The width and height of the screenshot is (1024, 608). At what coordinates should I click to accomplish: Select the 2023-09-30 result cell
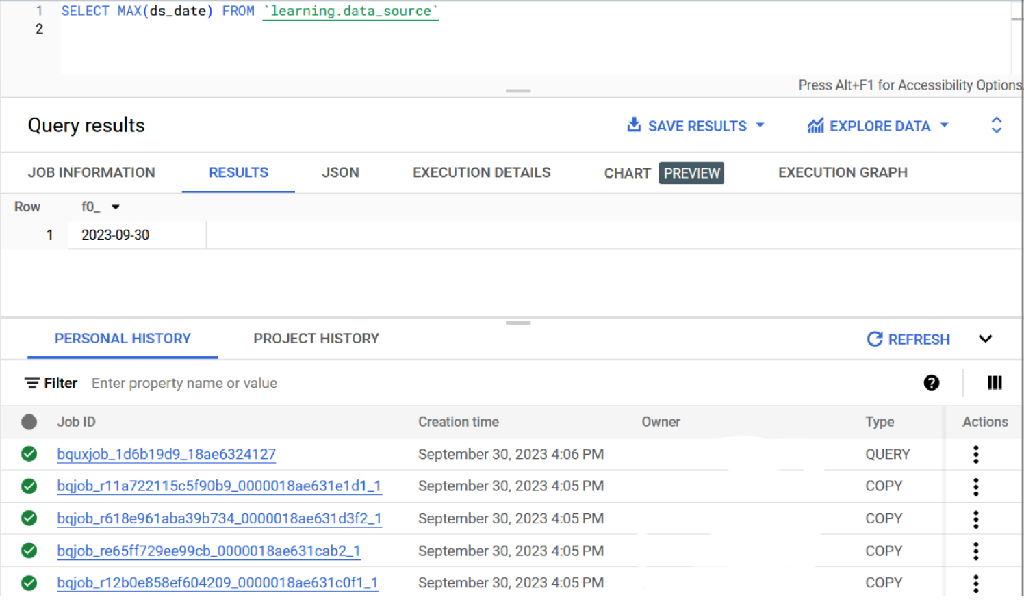137,235
